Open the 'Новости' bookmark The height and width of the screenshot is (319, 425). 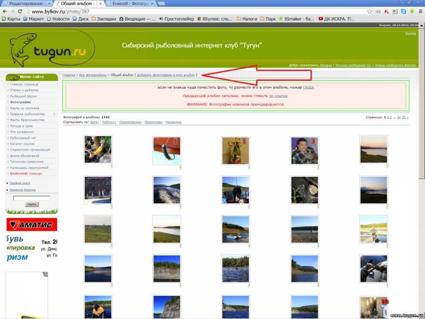tap(58, 19)
